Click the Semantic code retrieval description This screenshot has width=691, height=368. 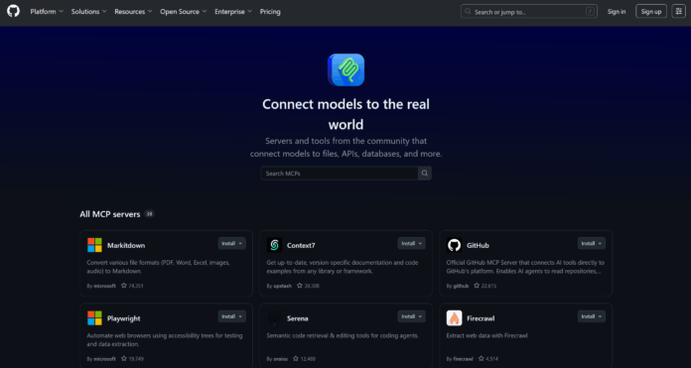pos(343,335)
